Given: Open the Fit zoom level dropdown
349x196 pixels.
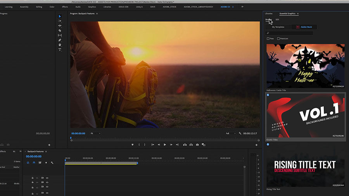Looking at the screenshot, I should click(x=95, y=133).
